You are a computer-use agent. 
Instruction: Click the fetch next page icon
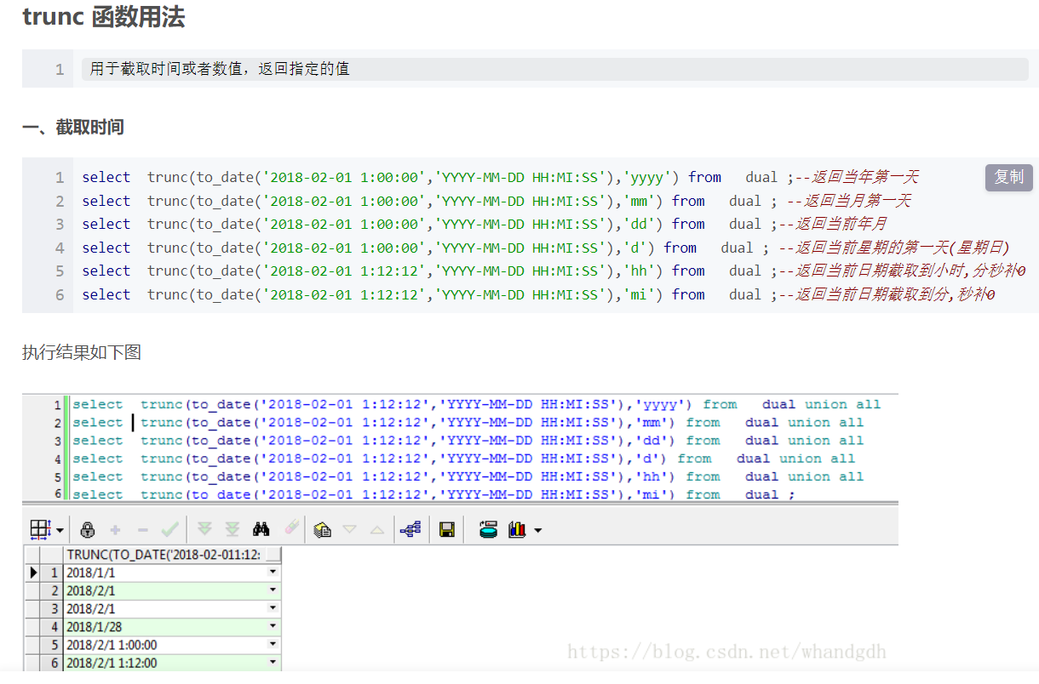[204, 529]
